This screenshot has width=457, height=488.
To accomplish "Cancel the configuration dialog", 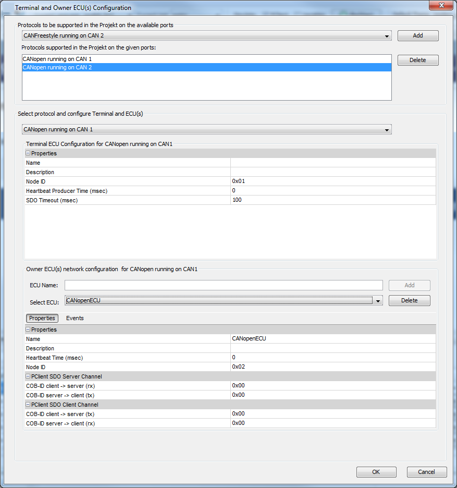I will pyautogui.click(x=426, y=472).
